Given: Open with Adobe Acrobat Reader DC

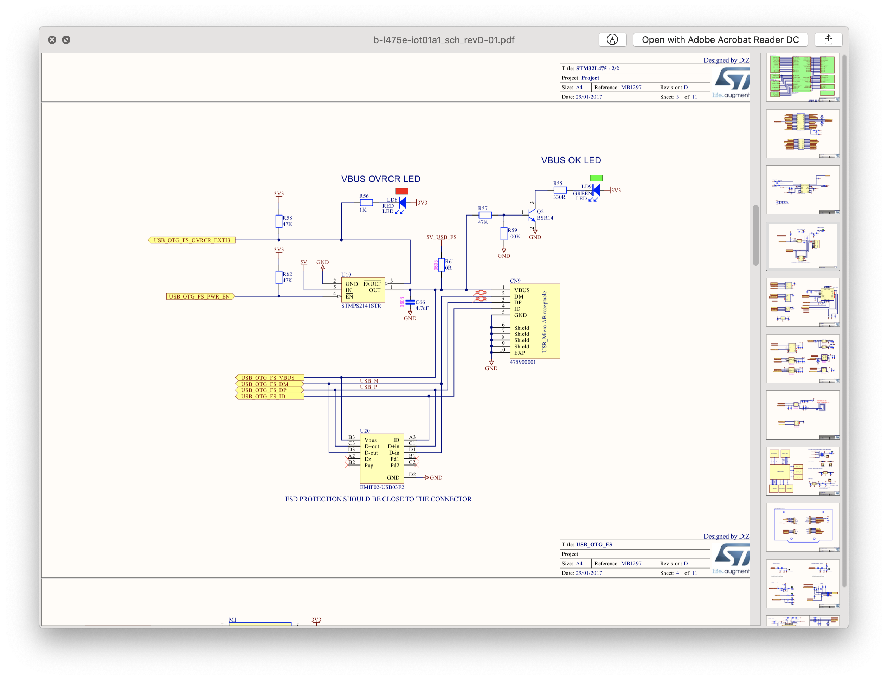Looking at the screenshot, I should (x=720, y=40).
